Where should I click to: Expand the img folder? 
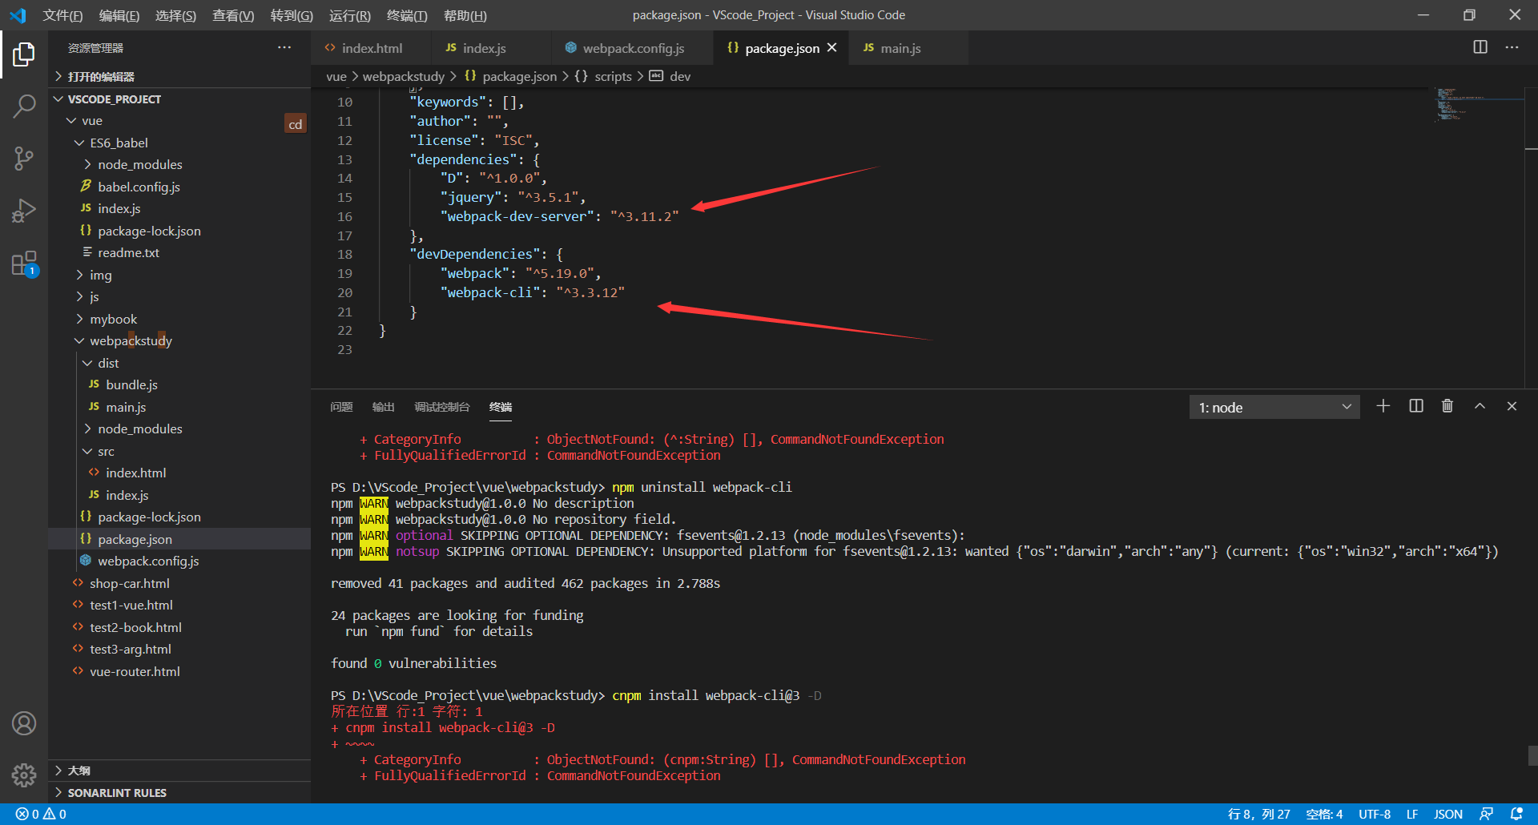[179, 275]
